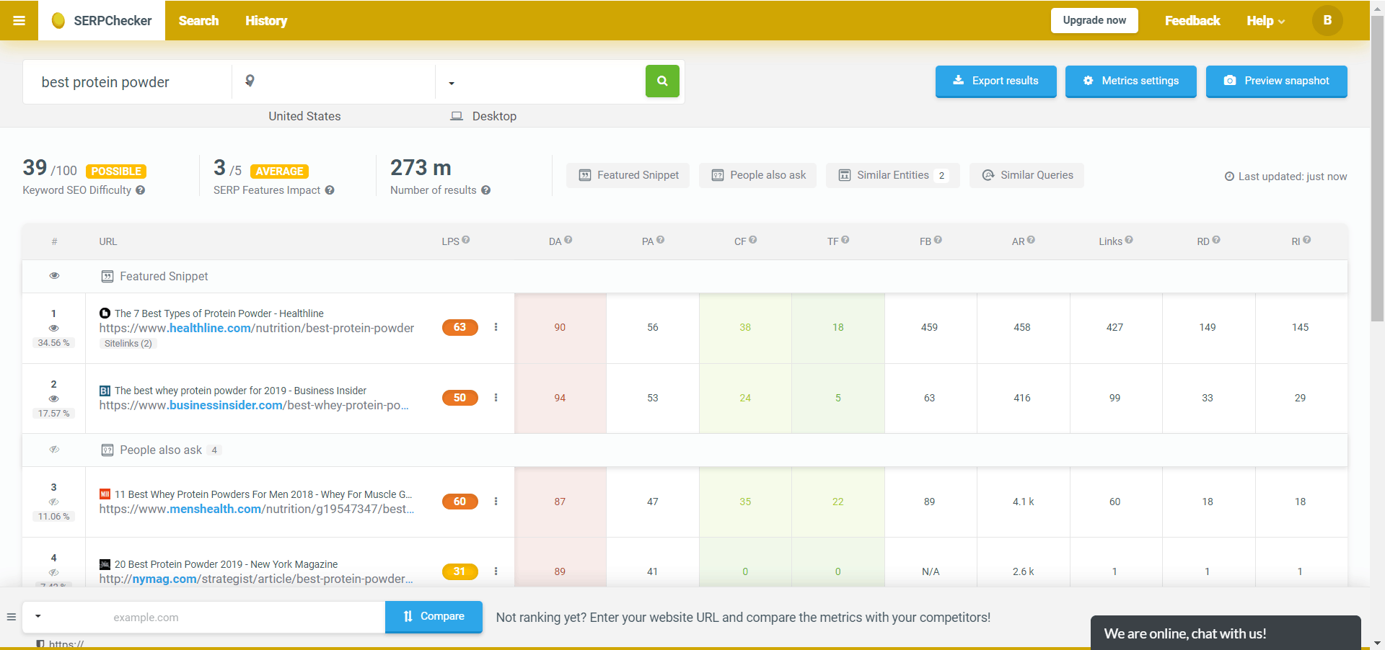Open the user profile avatar B

tap(1327, 20)
